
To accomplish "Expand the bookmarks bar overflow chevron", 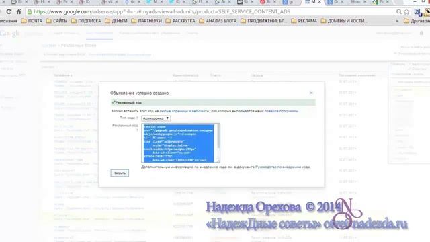I will [397, 21].
